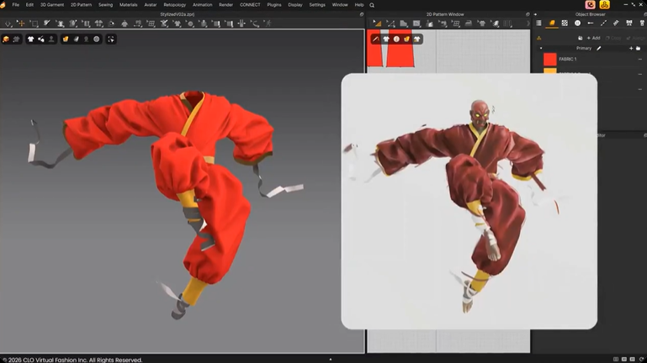Choose the Polygon pattern tool in 2D toolbar
This screenshot has height=363, width=647.
click(x=404, y=24)
